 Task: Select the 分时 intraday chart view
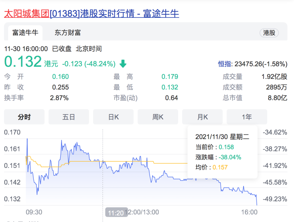pyautogui.click(x=24, y=117)
